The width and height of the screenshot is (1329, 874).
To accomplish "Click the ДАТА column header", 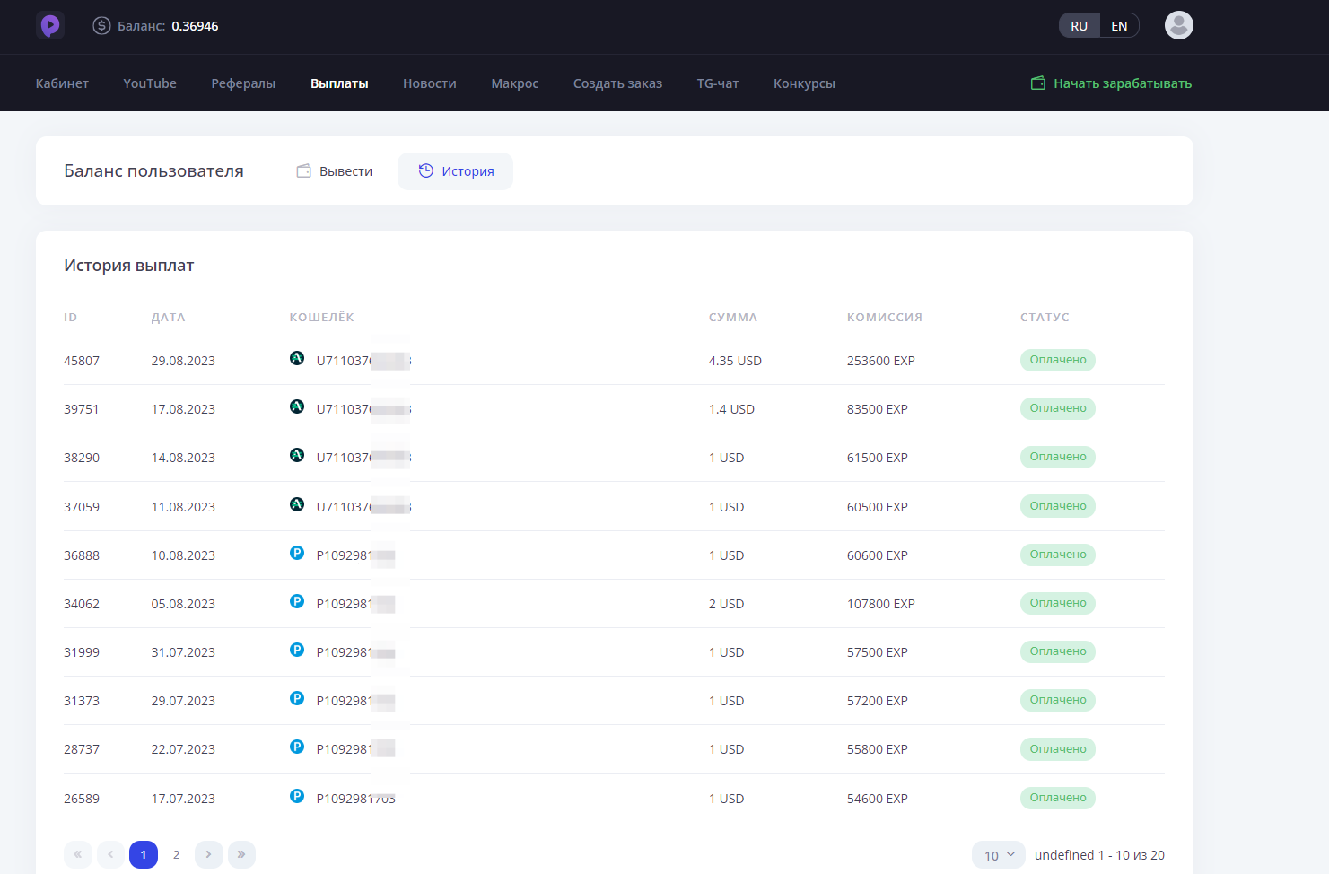I will pyautogui.click(x=169, y=318).
